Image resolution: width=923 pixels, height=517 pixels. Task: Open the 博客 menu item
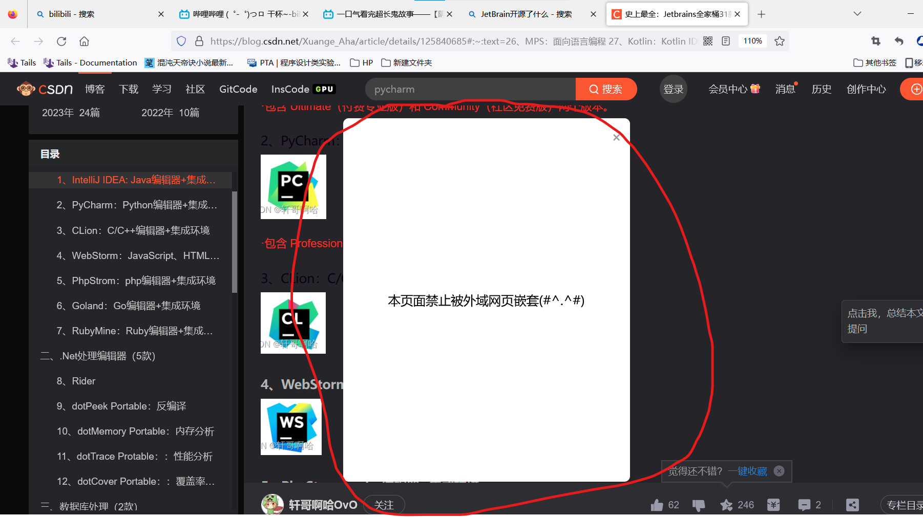tap(95, 89)
